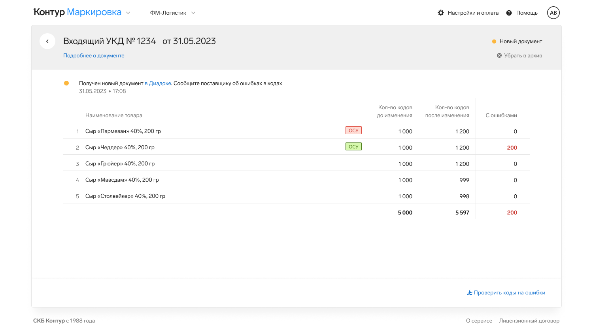Open the Помощь menu item

[x=527, y=13]
